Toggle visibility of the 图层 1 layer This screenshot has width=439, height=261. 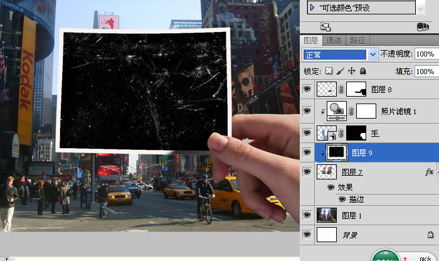(307, 215)
